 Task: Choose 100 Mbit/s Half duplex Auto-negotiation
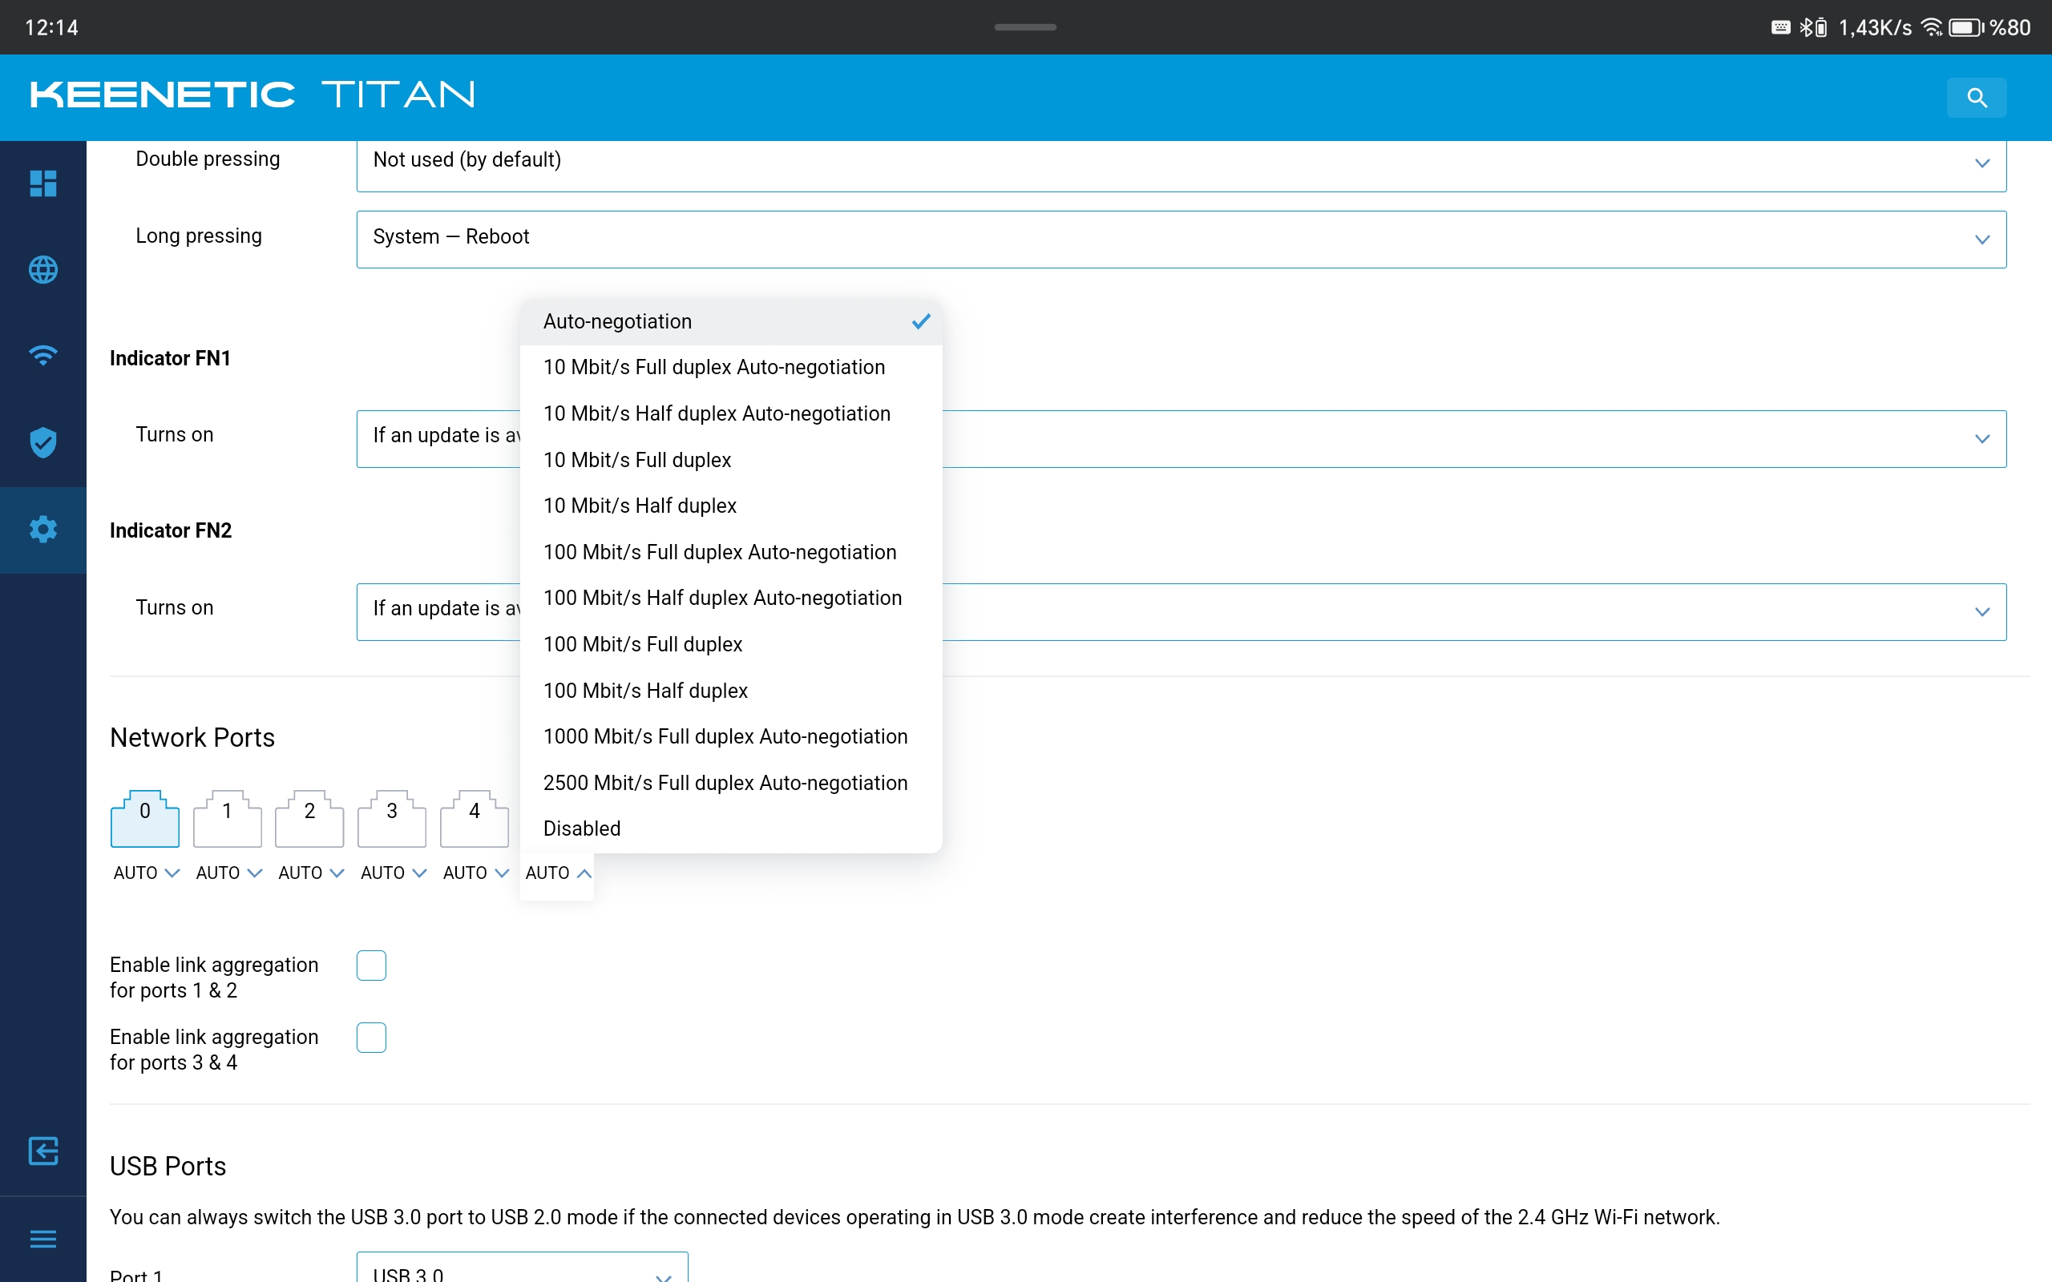coord(731,598)
